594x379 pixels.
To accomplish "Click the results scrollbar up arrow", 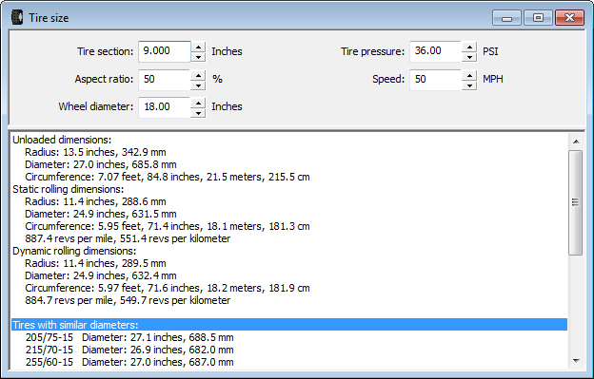I will (576, 142).
